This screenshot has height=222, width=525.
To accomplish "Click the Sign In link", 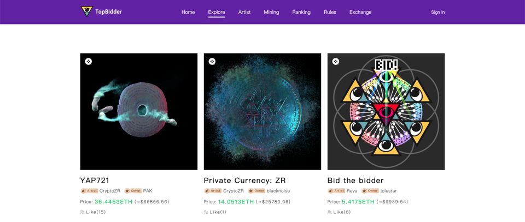I will pos(438,13).
